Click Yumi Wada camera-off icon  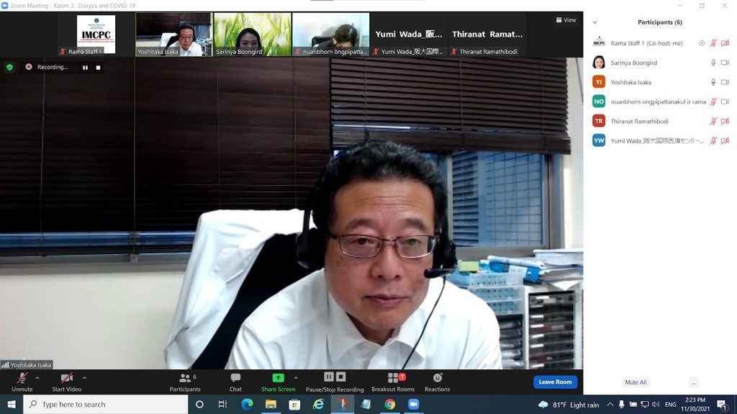725,140
